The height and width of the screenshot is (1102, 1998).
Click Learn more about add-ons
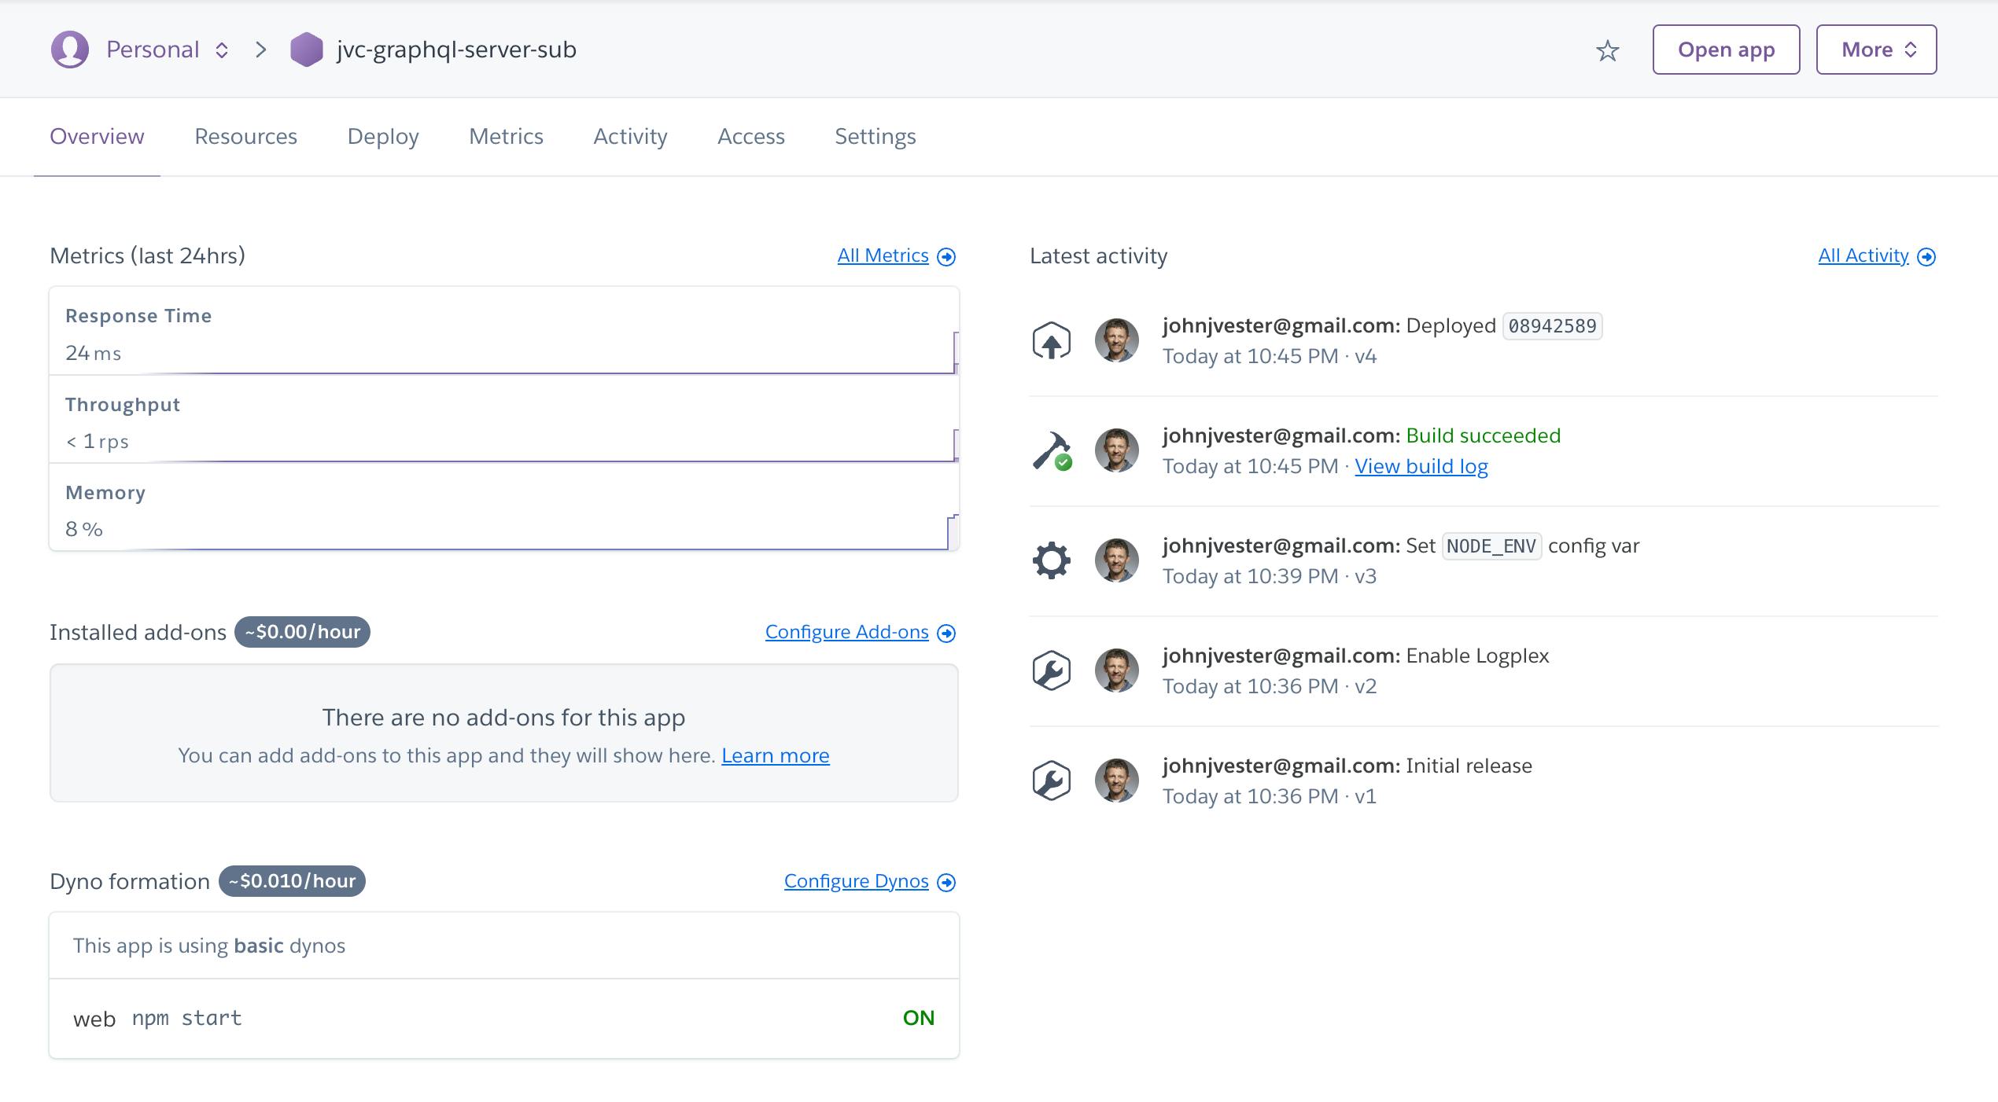tap(775, 756)
